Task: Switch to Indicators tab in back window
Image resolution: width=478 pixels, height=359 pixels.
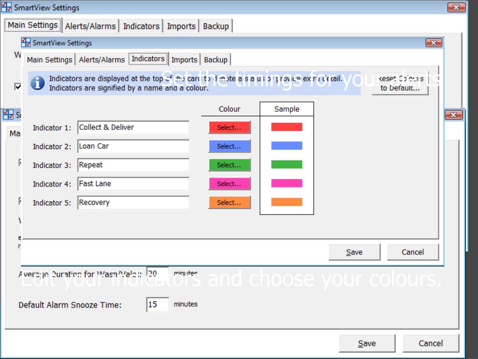Action: [141, 26]
